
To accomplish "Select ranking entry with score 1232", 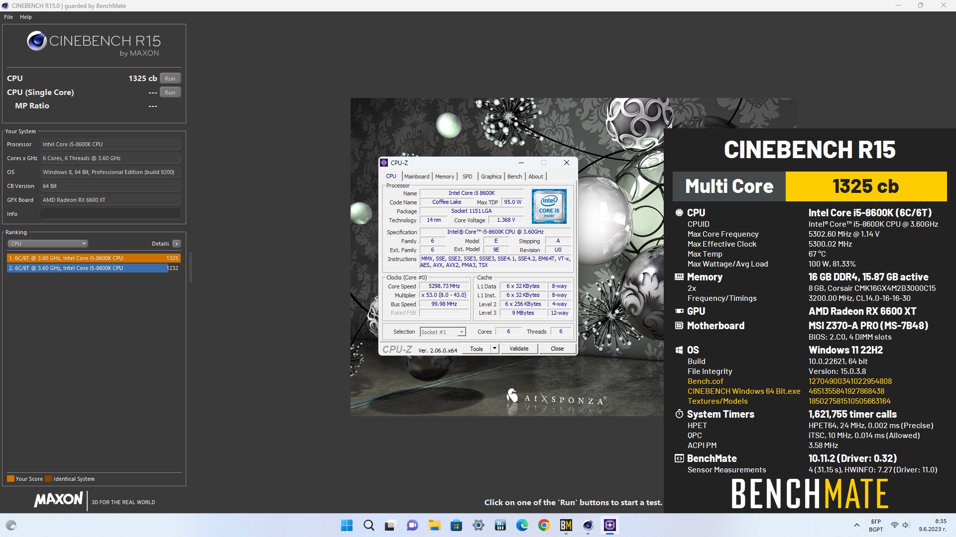I will coord(94,268).
